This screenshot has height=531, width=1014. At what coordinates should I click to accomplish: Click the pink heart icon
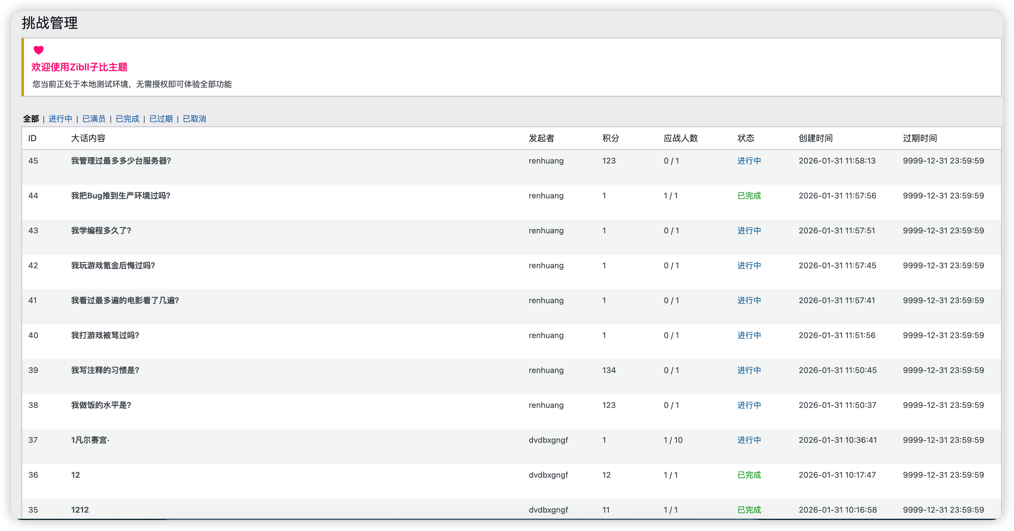pyautogui.click(x=39, y=50)
